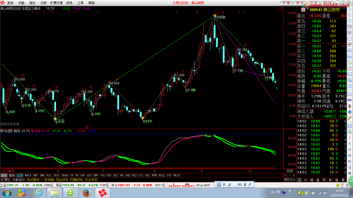The height and width of the screenshot is (198, 353).
Task: Switch to the 笔 tick detail tab
Action: coord(299,180)
